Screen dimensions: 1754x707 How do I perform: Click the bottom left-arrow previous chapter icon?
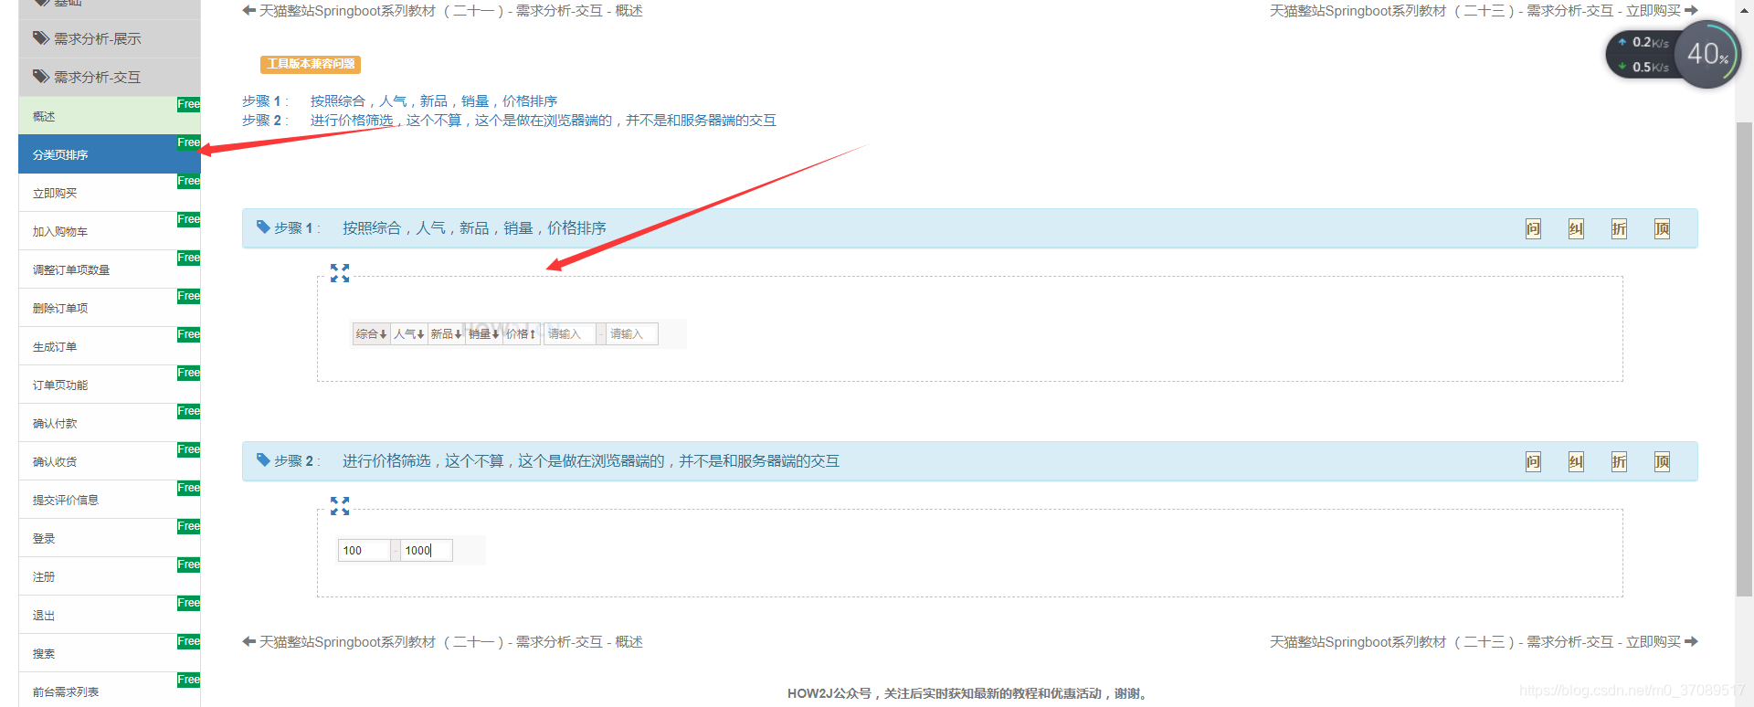[248, 642]
